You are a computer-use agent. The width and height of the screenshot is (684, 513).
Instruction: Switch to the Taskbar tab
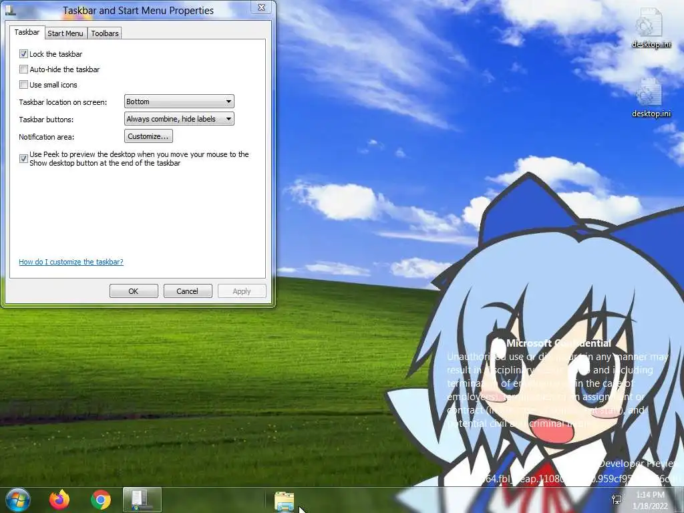[27, 32]
